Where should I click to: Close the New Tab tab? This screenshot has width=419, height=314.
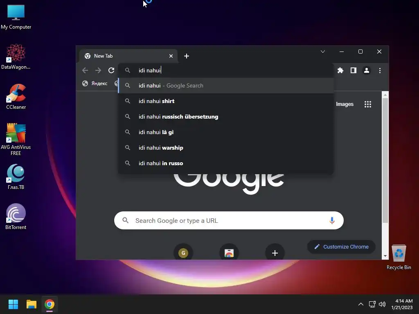click(x=171, y=56)
